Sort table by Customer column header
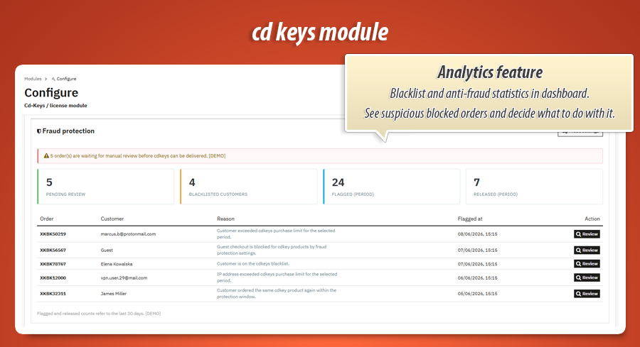The width and height of the screenshot is (640, 347). coord(112,219)
